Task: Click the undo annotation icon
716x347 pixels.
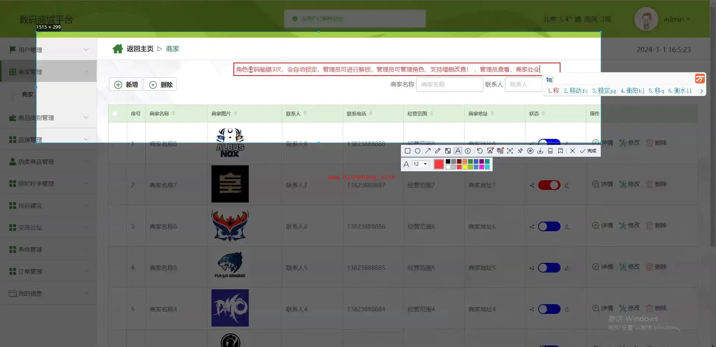Action: 480,151
